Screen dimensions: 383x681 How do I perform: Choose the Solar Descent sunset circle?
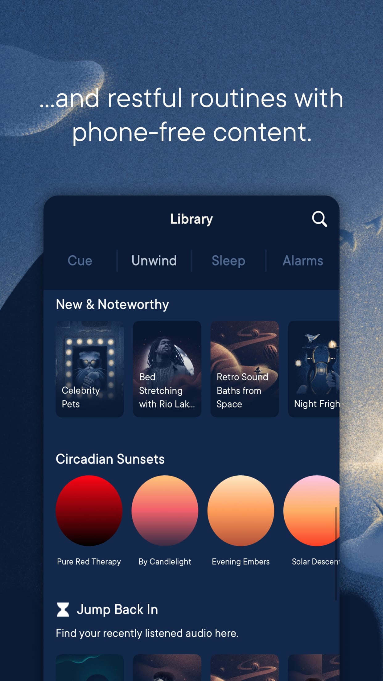coord(311,511)
